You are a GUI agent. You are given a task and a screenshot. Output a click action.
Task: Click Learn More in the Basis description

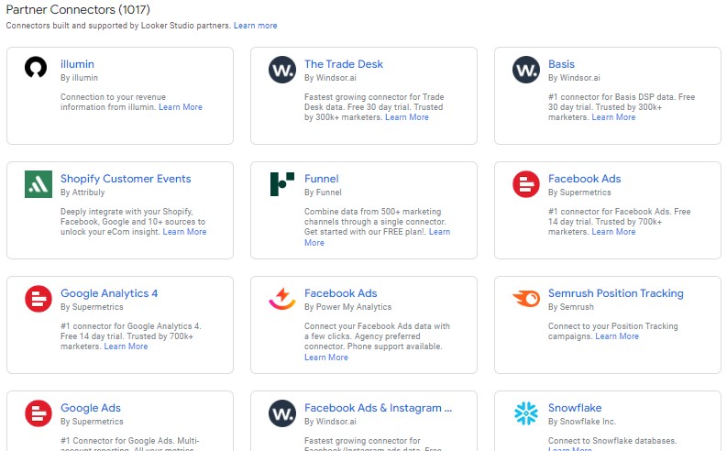coord(613,117)
